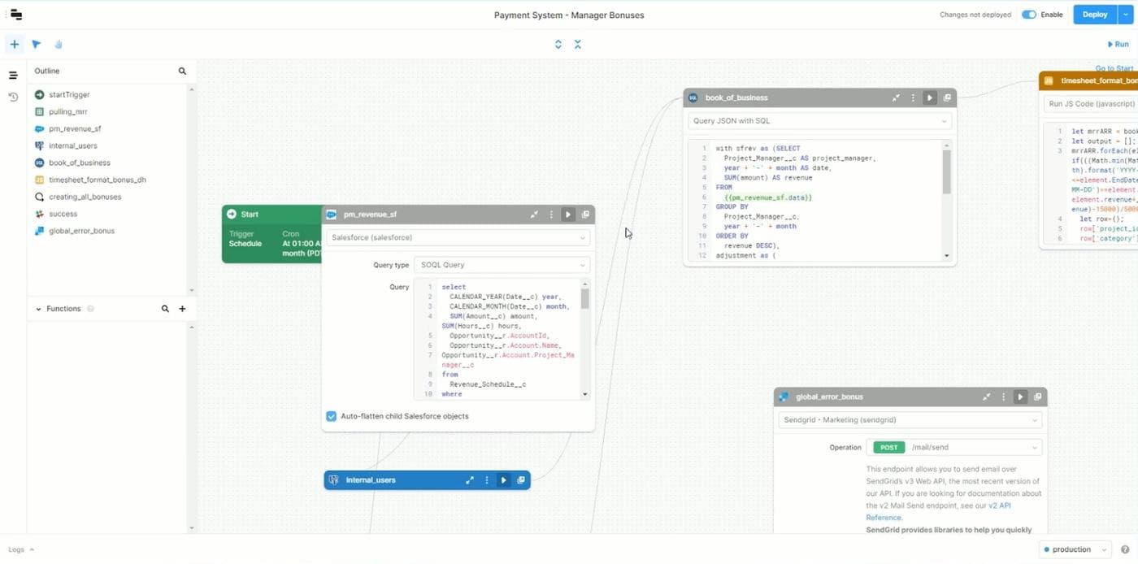
Task: Add a new function
Action: [x=182, y=309]
